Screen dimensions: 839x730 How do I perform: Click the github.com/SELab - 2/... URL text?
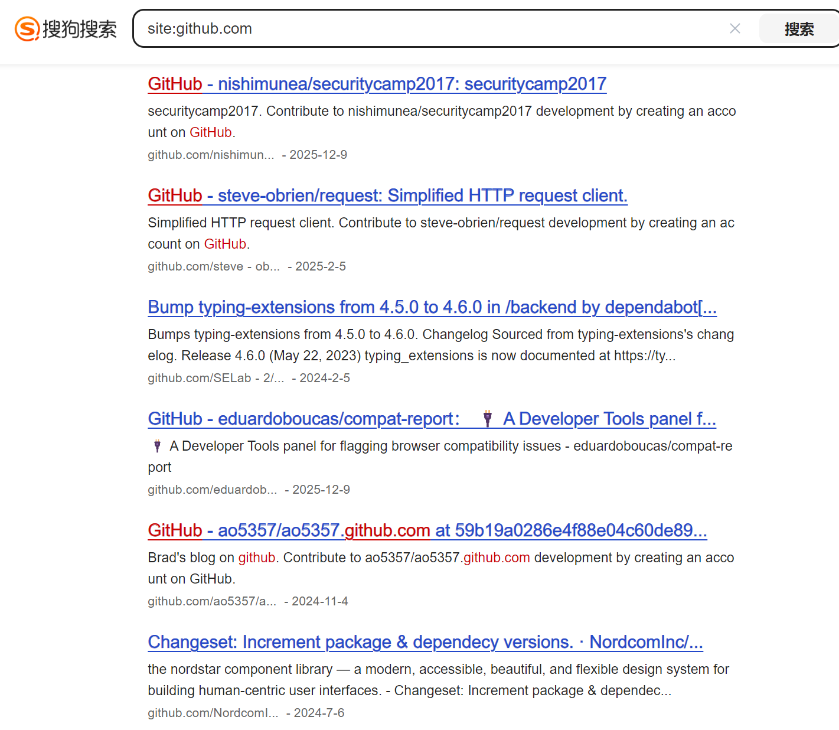point(216,378)
